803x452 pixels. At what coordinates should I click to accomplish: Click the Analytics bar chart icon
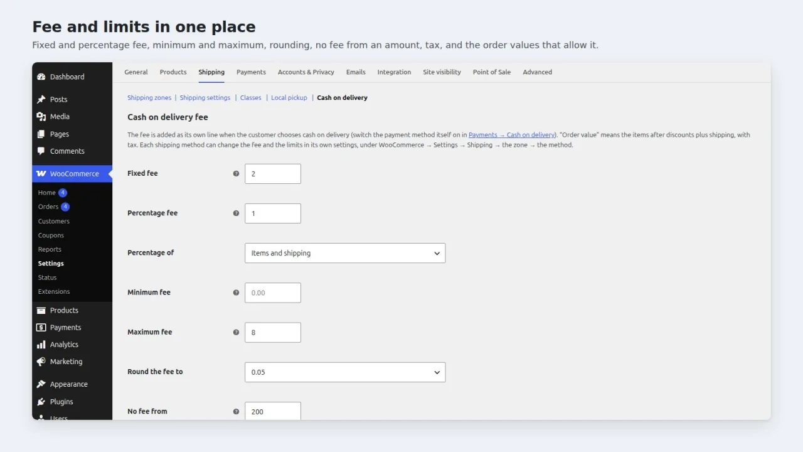coord(41,345)
